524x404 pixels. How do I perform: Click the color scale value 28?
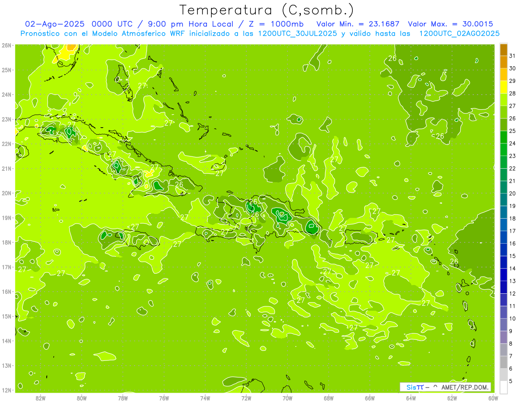click(x=513, y=93)
